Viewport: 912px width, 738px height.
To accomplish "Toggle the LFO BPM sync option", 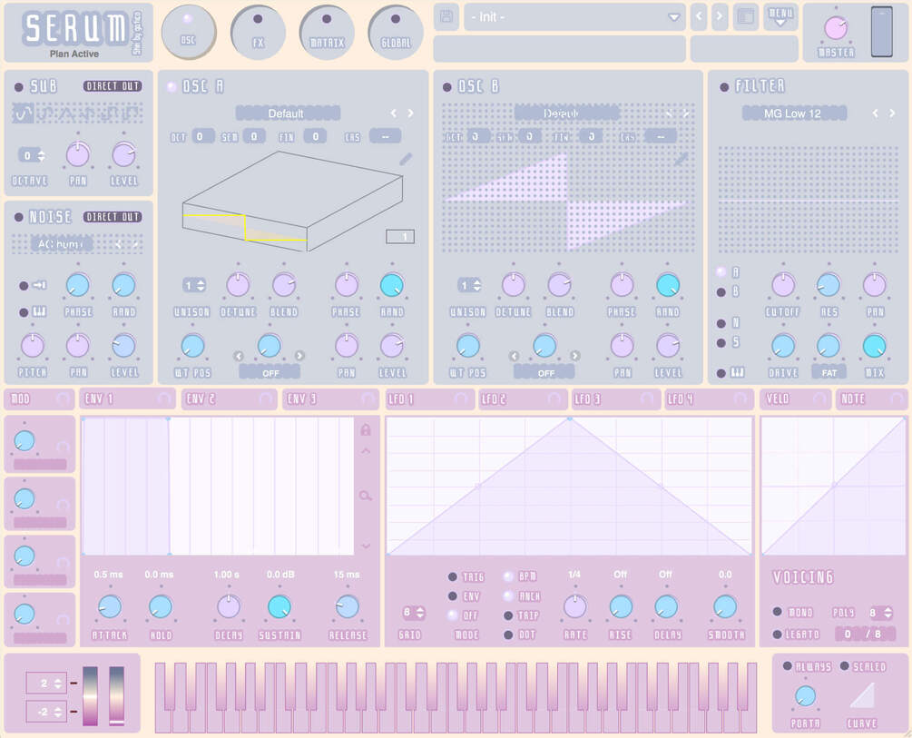I will coord(508,576).
